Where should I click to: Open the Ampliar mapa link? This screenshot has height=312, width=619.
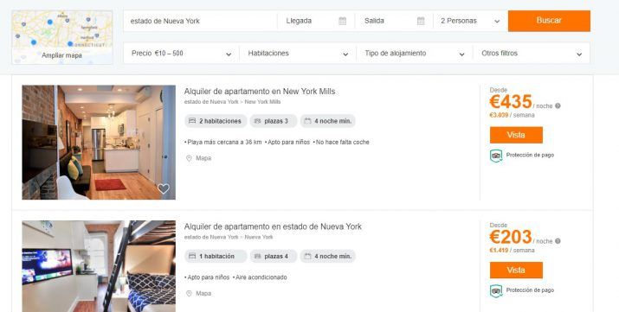[62, 55]
